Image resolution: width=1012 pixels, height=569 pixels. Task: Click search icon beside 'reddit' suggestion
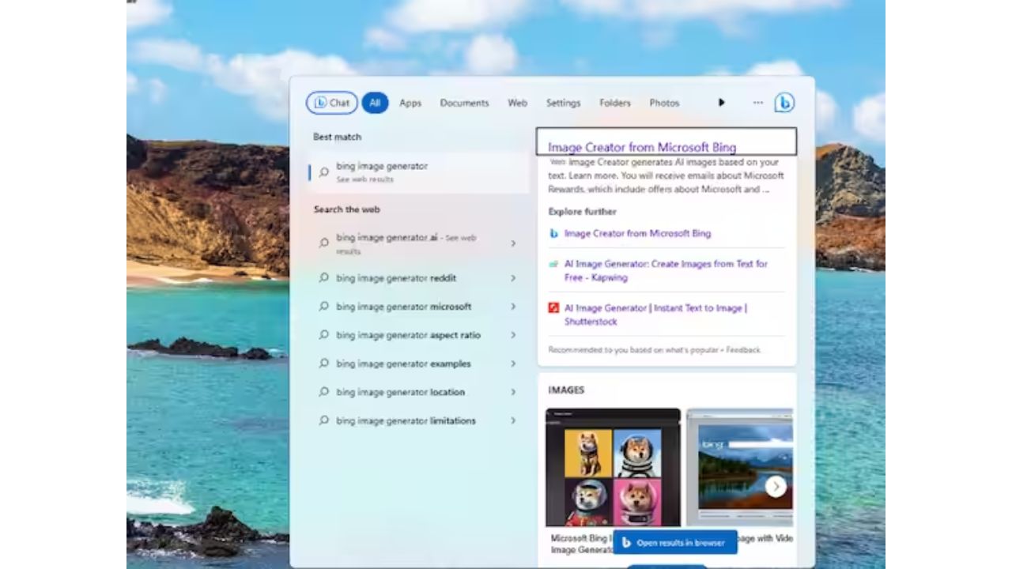323,278
